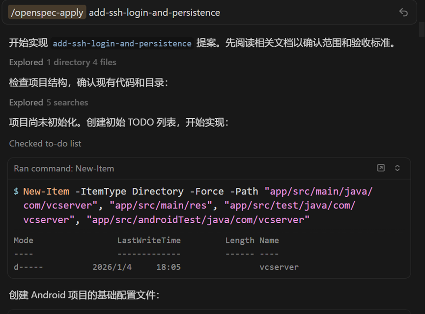Click the /openspec-apply command chip
Viewport: 425px width, 314px height.
point(47,13)
